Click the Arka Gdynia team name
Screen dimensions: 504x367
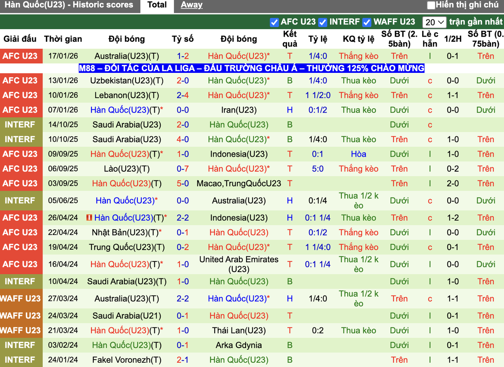(x=239, y=345)
